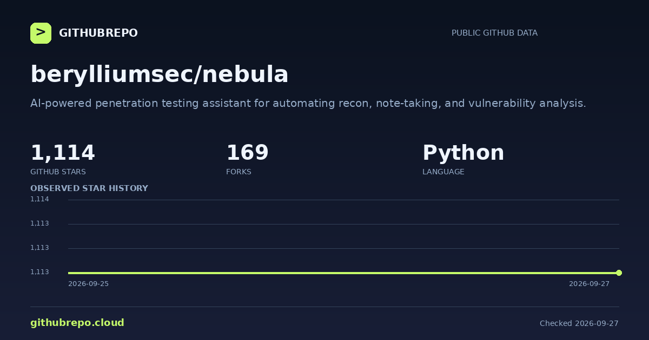Click the green star history line
This screenshot has width=649, height=340.
click(x=343, y=273)
